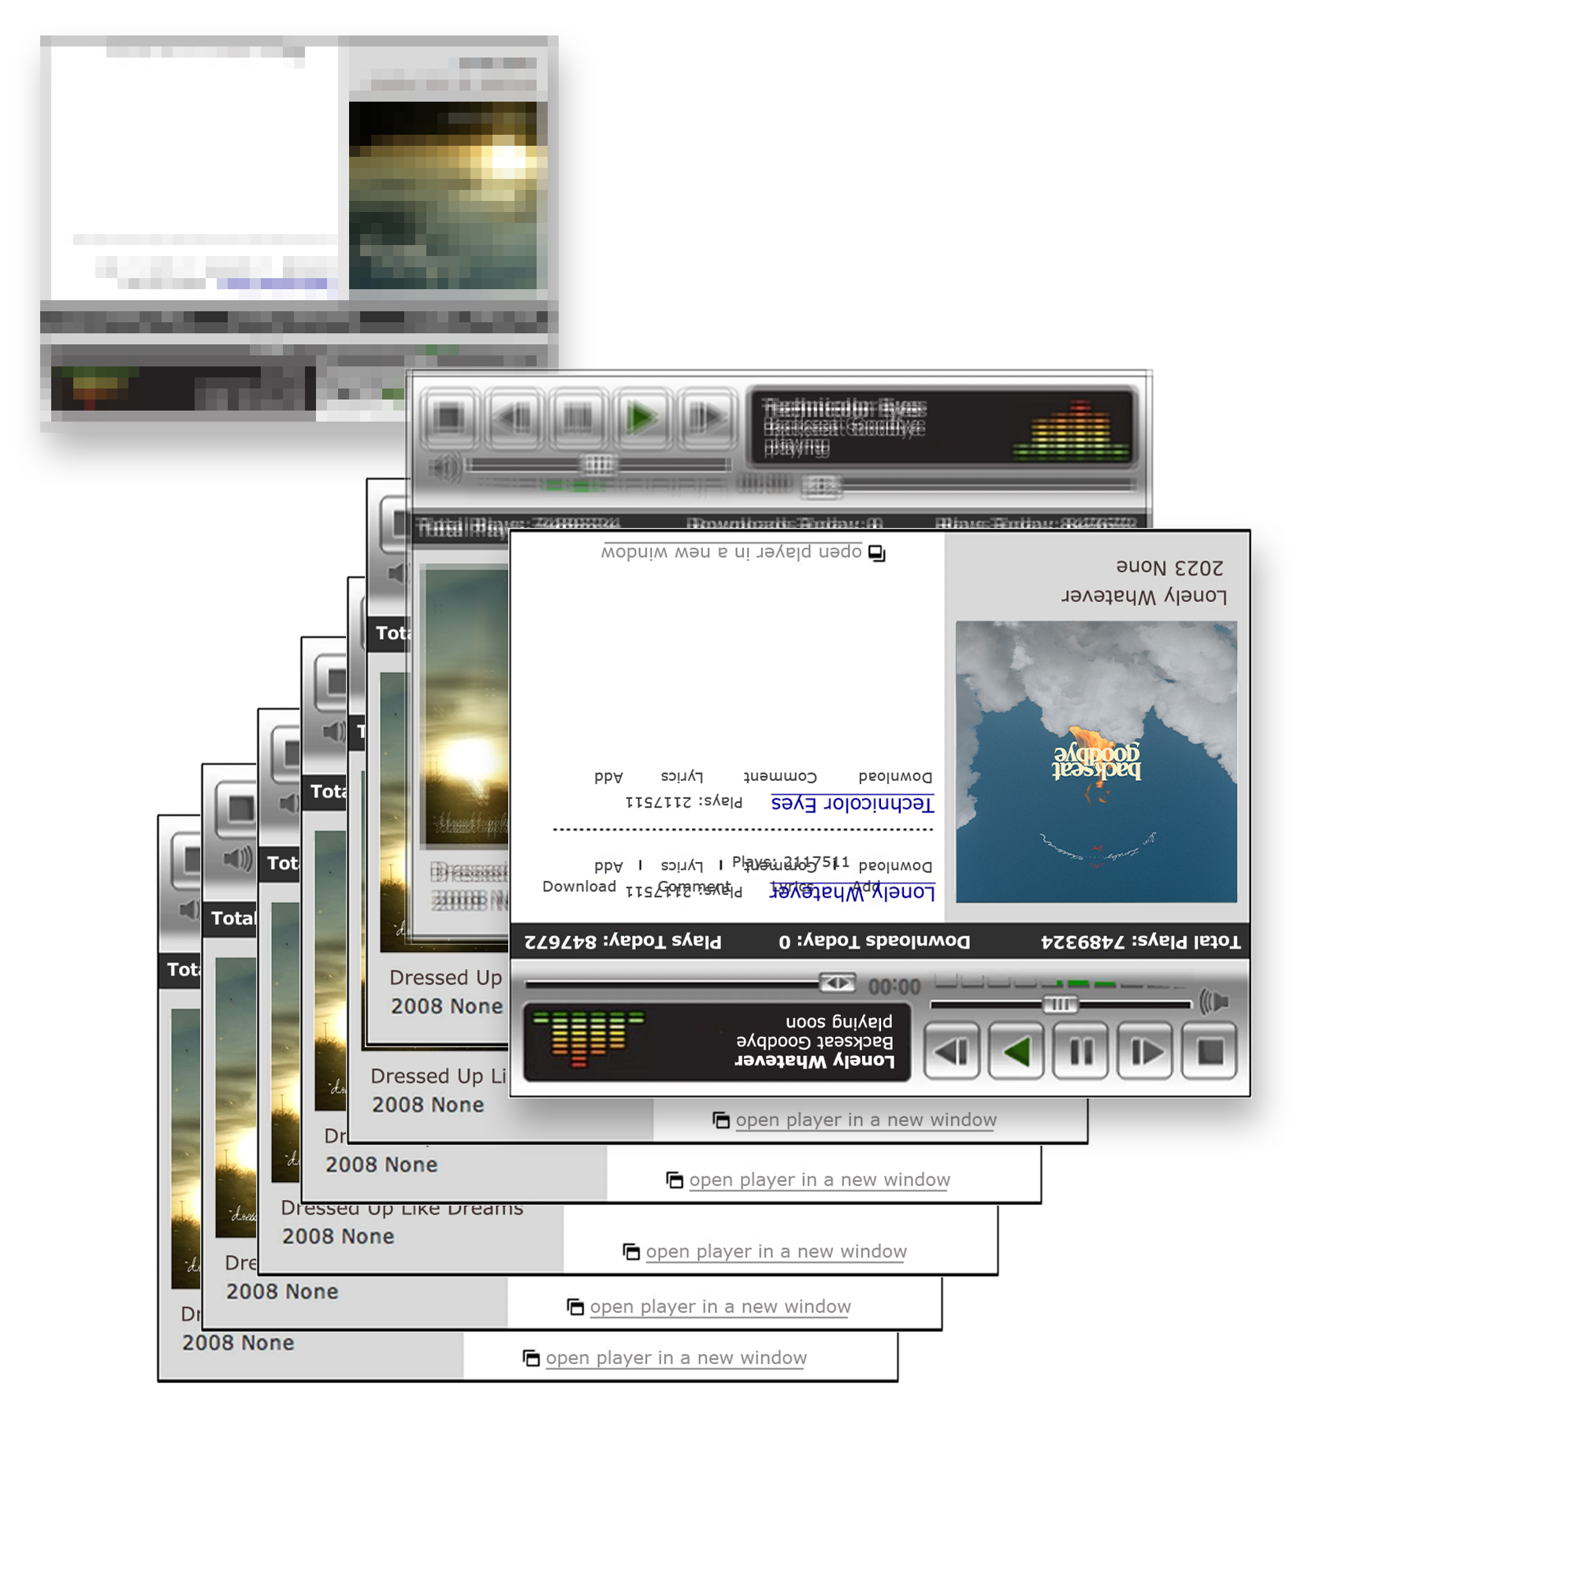1576x1576 pixels.
Task: Click pop-out icon beside upside-down open player link
Action: (x=877, y=554)
